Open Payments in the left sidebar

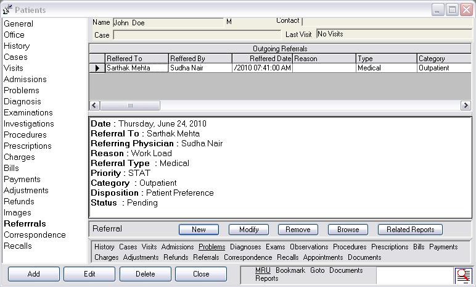(x=22, y=180)
